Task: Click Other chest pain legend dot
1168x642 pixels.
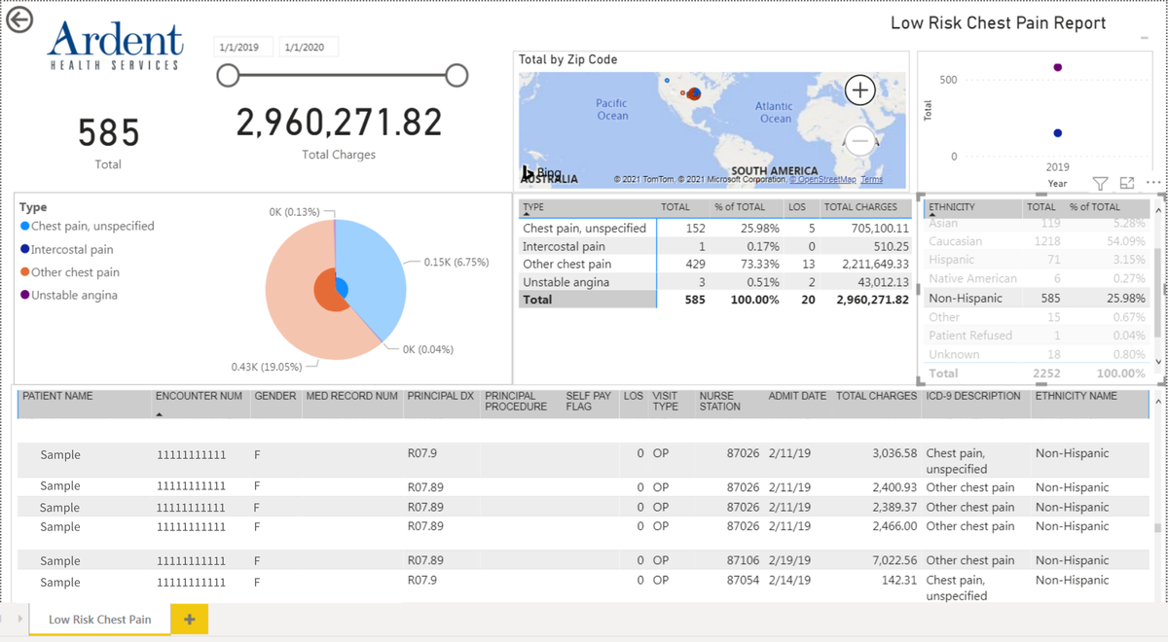Action: (24, 273)
